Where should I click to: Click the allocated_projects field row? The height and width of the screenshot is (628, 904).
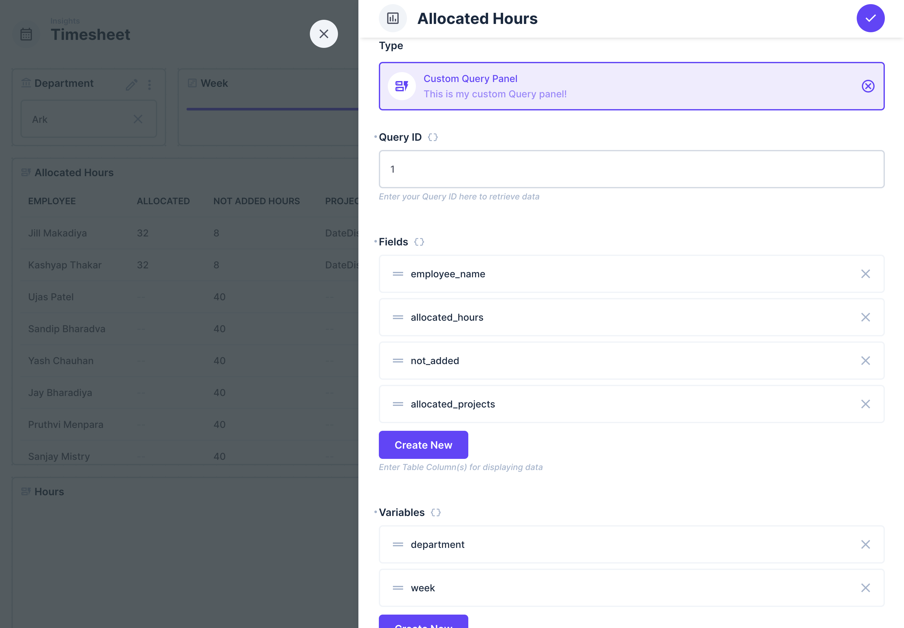click(x=630, y=404)
